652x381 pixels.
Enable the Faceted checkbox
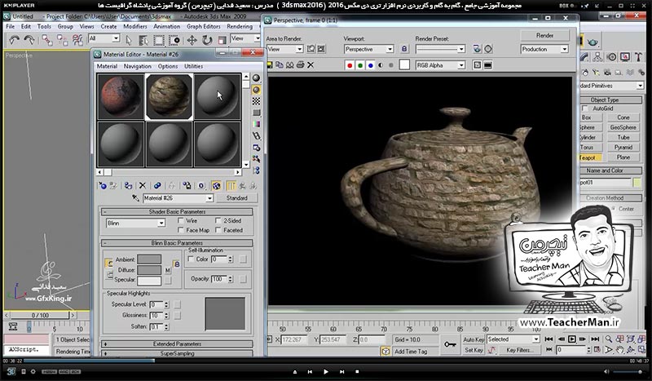[218, 230]
